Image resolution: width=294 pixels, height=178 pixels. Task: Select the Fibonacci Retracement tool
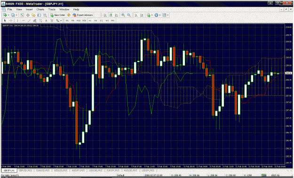point(40,21)
